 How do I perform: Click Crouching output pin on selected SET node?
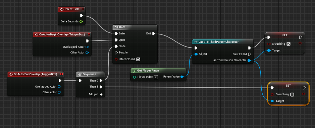(x=304, y=94)
